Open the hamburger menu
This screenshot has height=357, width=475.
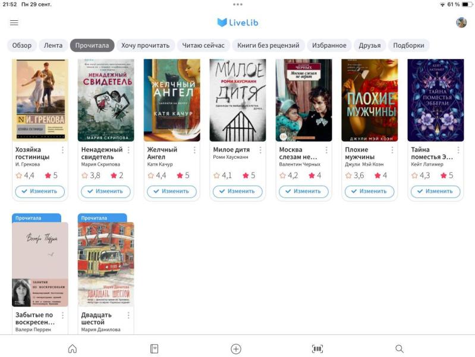pyautogui.click(x=14, y=23)
